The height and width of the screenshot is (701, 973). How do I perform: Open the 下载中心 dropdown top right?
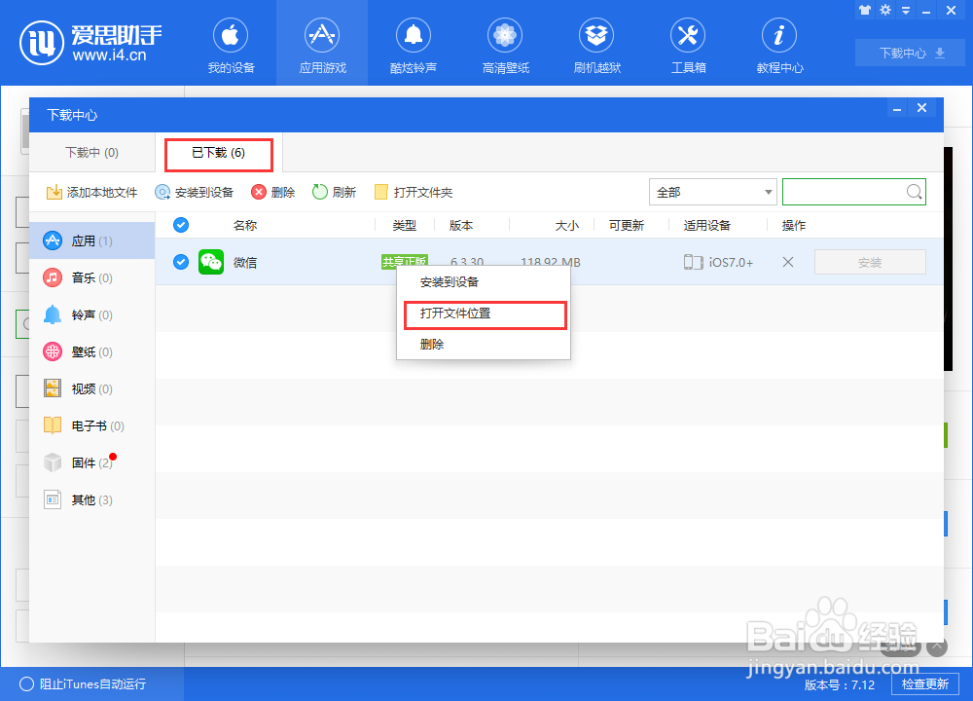click(x=909, y=53)
